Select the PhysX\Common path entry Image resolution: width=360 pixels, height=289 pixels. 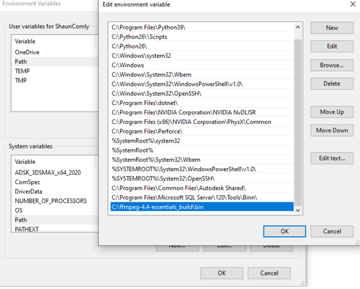click(202, 121)
